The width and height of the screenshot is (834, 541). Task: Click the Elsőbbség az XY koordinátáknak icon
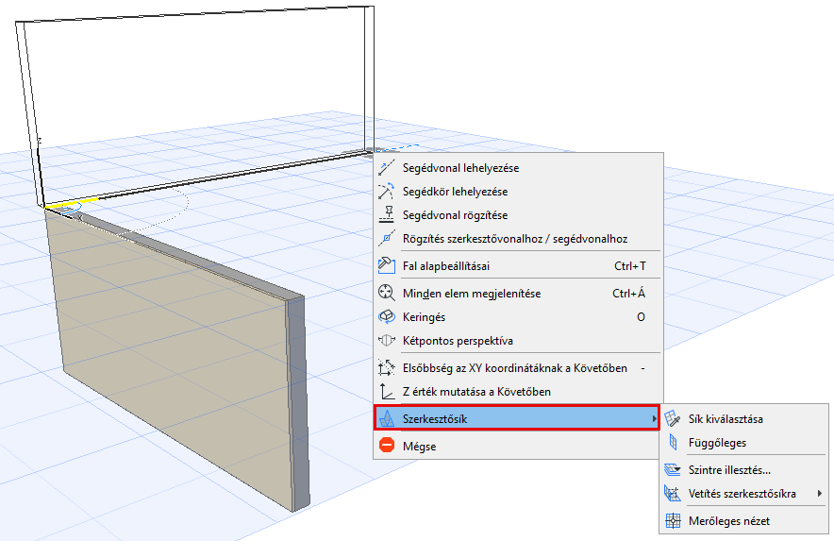click(387, 368)
